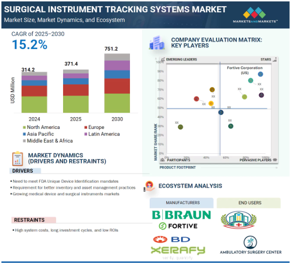290x263 pixels.
Task: Click the High system costs restraint text
Action: pos(65,230)
